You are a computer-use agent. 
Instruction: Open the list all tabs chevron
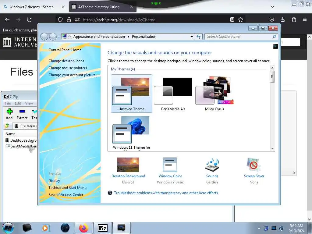(x=272, y=7)
